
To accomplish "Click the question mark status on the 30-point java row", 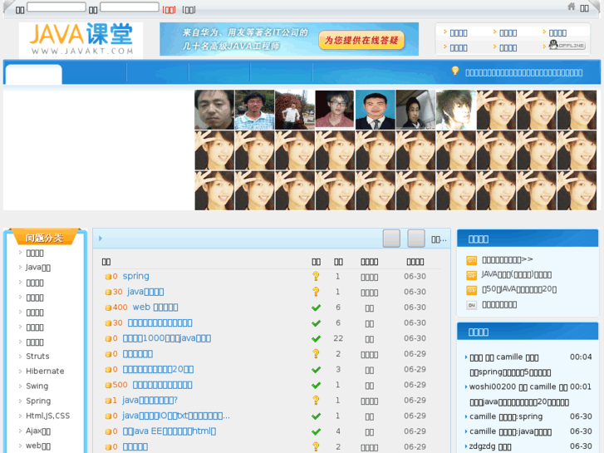I will point(316,292).
